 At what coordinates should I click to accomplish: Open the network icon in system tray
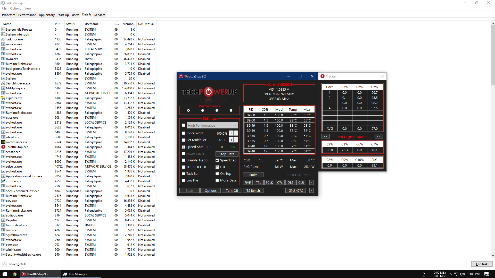coord(456,274)
